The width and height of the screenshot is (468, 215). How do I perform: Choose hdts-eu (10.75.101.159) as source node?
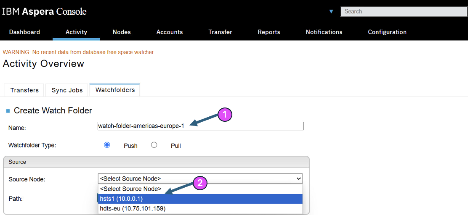200,209
